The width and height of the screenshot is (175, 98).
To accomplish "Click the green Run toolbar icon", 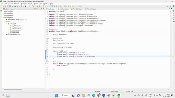I will pos(21,6).
